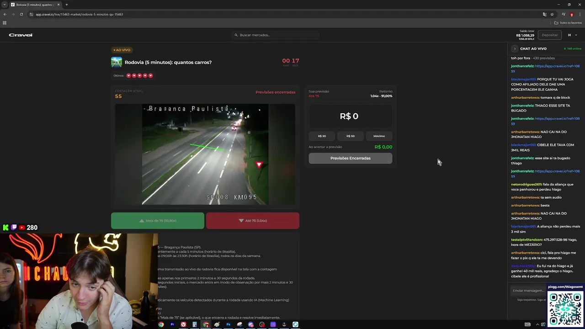Close the Rodovia (5 minutos) browser tab
The width and height of the screenshot is (585, 329).
point(58,5)
